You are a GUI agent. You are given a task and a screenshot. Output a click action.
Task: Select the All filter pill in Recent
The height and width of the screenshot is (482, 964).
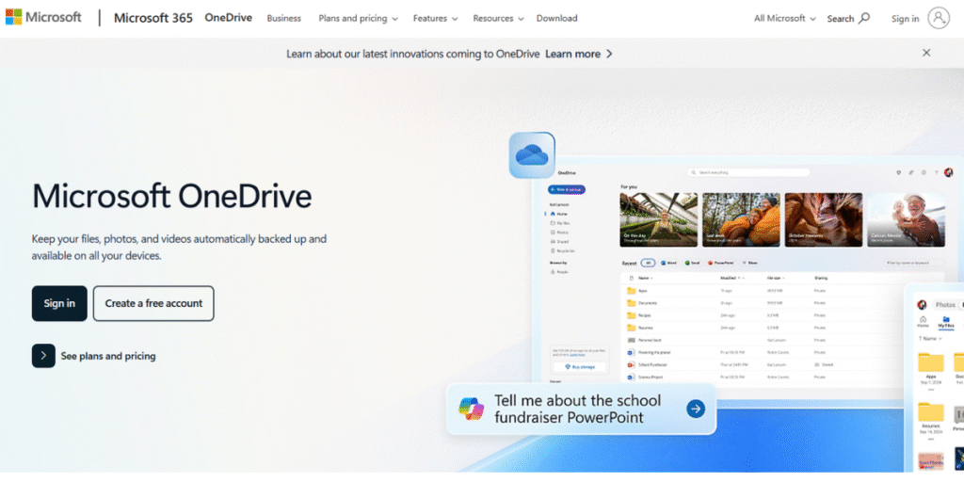click(648, 263)
